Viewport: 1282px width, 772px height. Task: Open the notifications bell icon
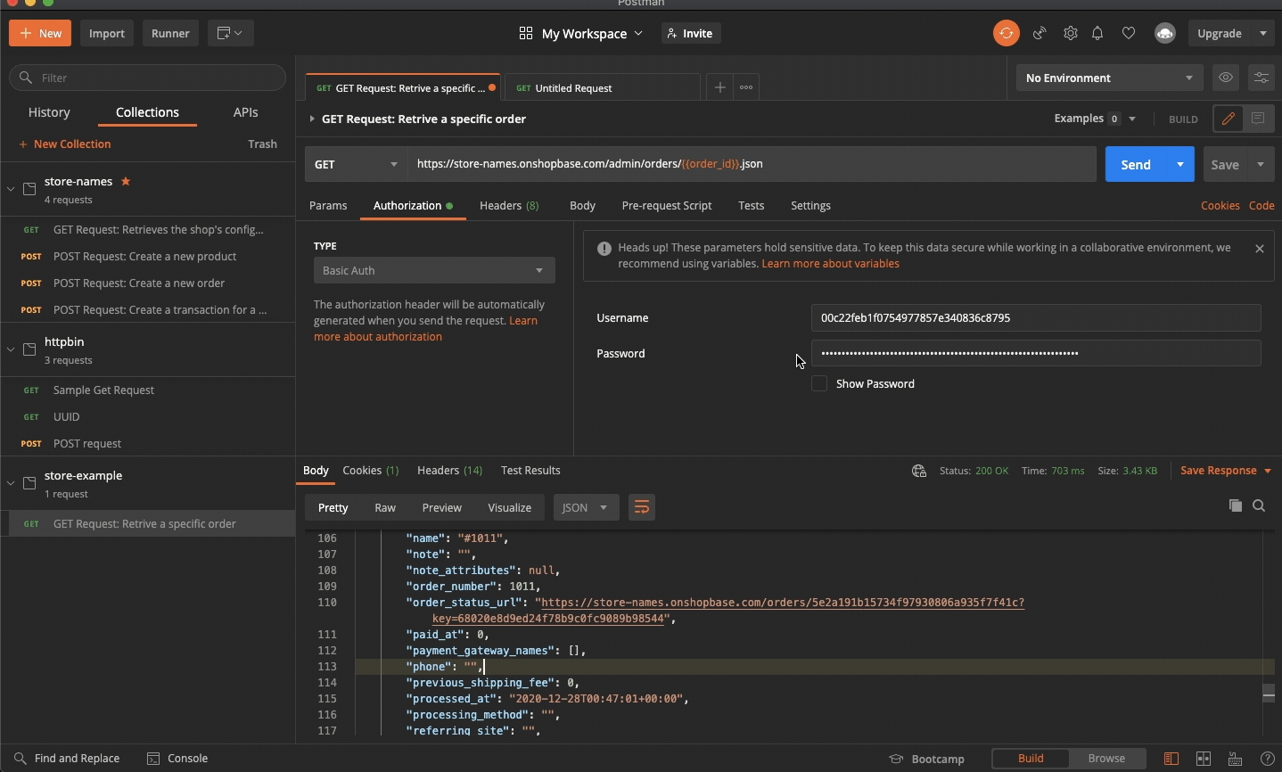1097,33
